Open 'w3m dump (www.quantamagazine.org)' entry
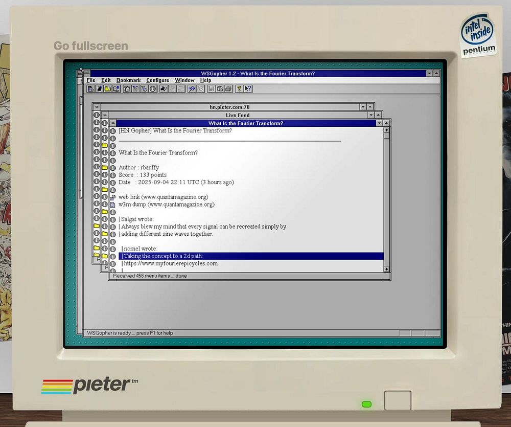Screen dimensions: 511x427 pyautogui.click(x=167, y=205)
